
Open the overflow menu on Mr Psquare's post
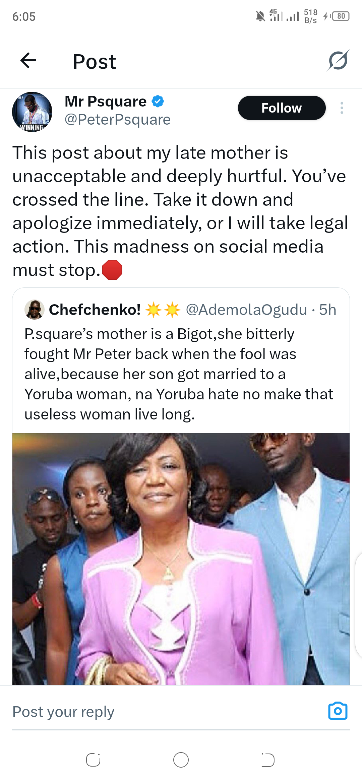(342, 108)
